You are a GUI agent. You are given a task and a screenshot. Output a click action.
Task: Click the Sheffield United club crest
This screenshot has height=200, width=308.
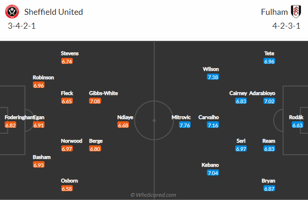12,12
